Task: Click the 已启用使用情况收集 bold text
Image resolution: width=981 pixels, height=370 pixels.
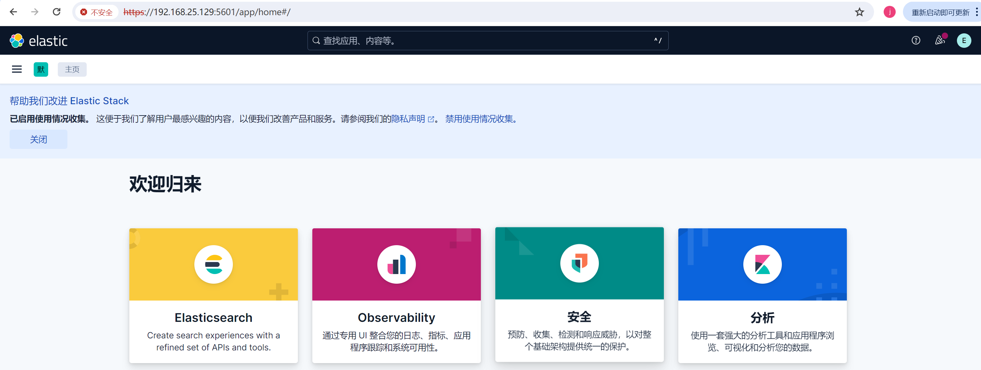Action: (50, 119)
